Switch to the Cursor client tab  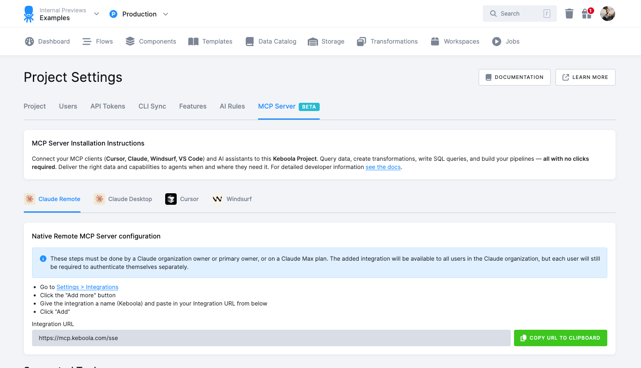(182, 199)
